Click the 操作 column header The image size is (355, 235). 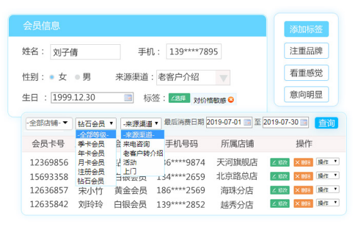pos(304,143)
